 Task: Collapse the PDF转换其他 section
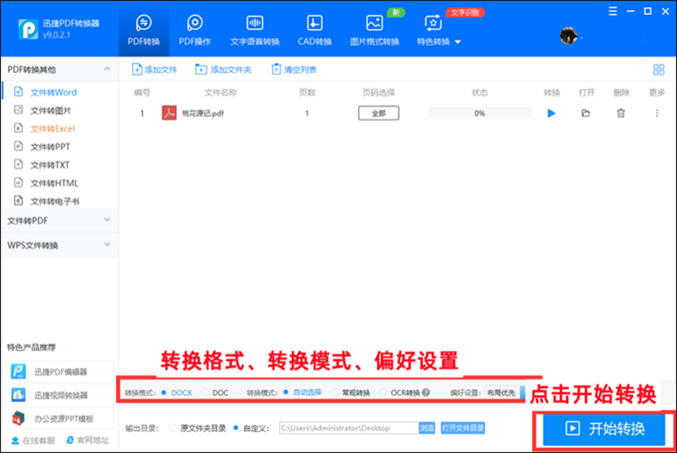point(107,69)
